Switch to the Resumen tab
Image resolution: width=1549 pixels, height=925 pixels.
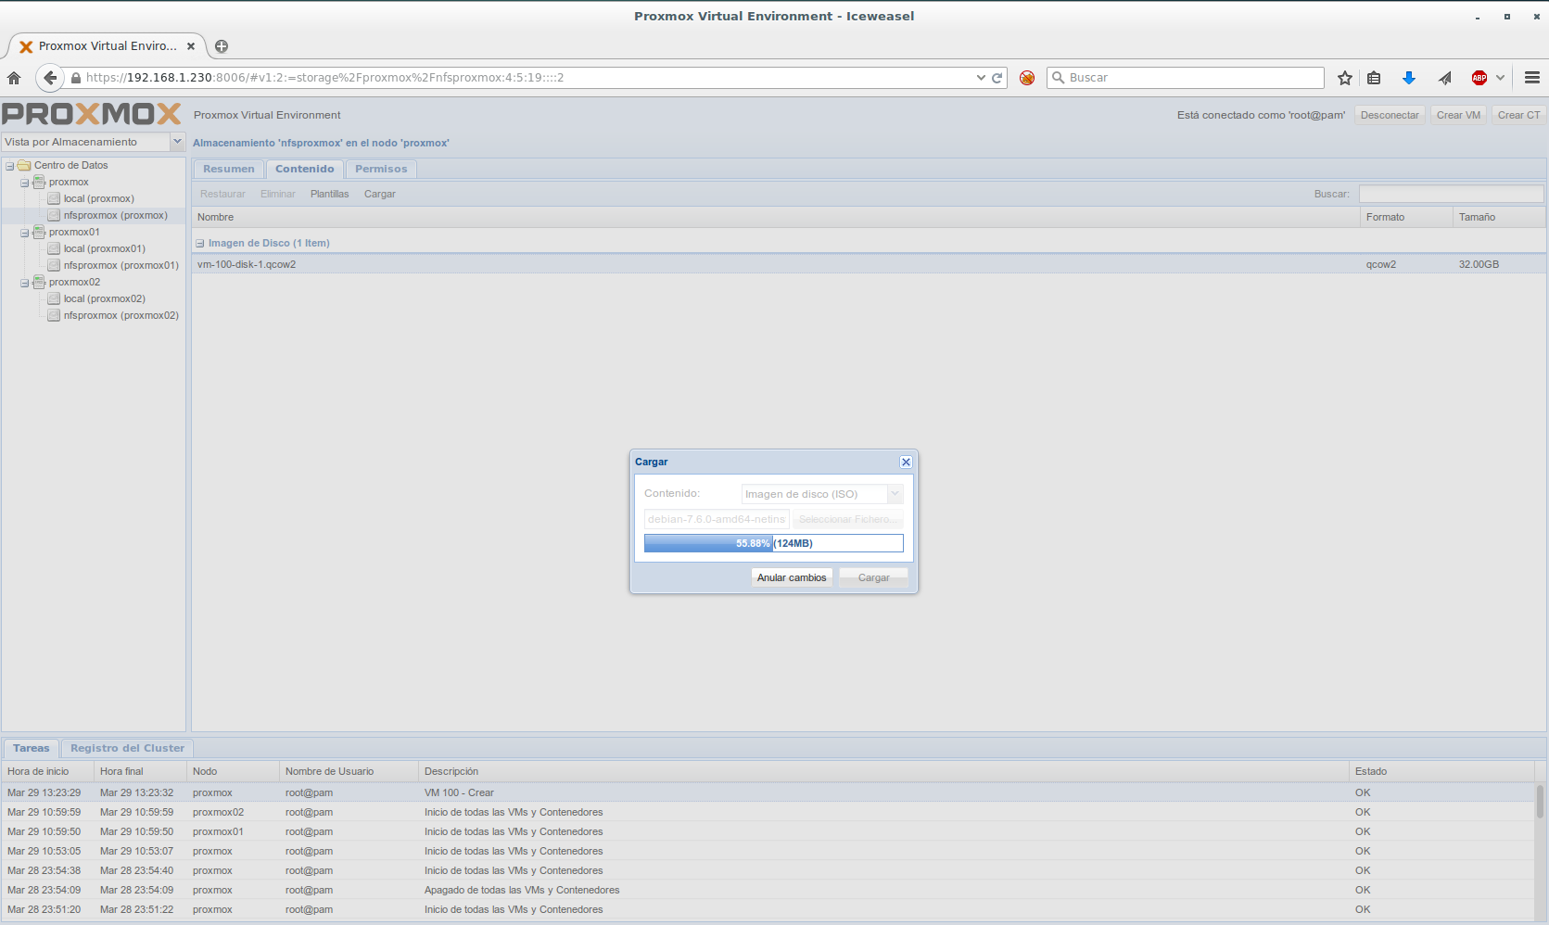228,169
